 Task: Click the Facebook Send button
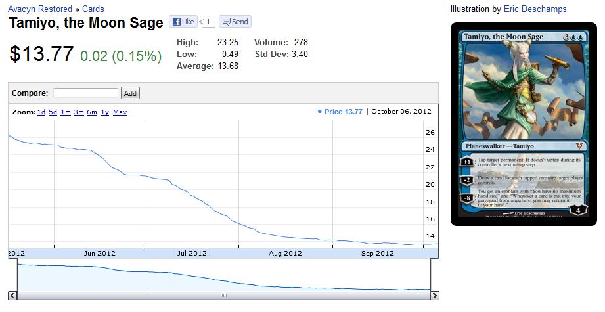click(x=235, y=22)
